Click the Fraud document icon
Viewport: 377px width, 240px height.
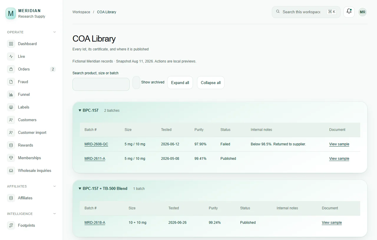coord(11,82)
